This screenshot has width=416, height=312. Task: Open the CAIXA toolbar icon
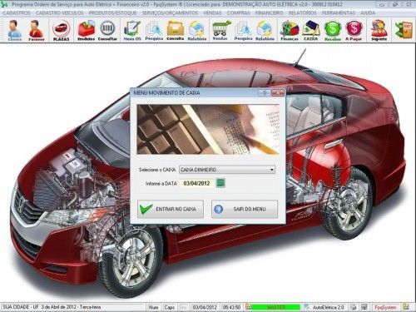[x=310, y=31]
